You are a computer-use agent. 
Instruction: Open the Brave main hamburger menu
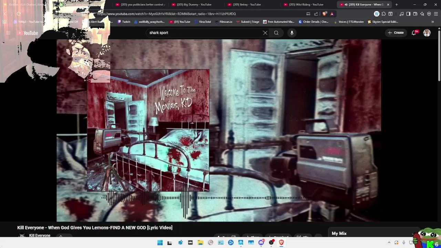click(436, 14)
